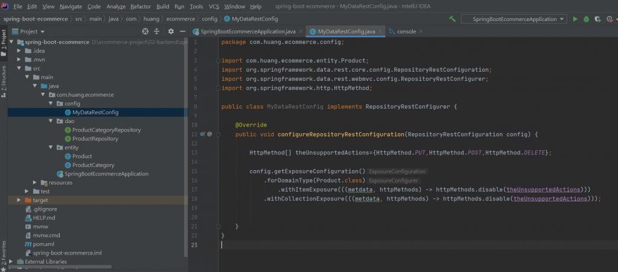Click the override gutter icon on line 11

pyautogui.click(x=203, y=134)
